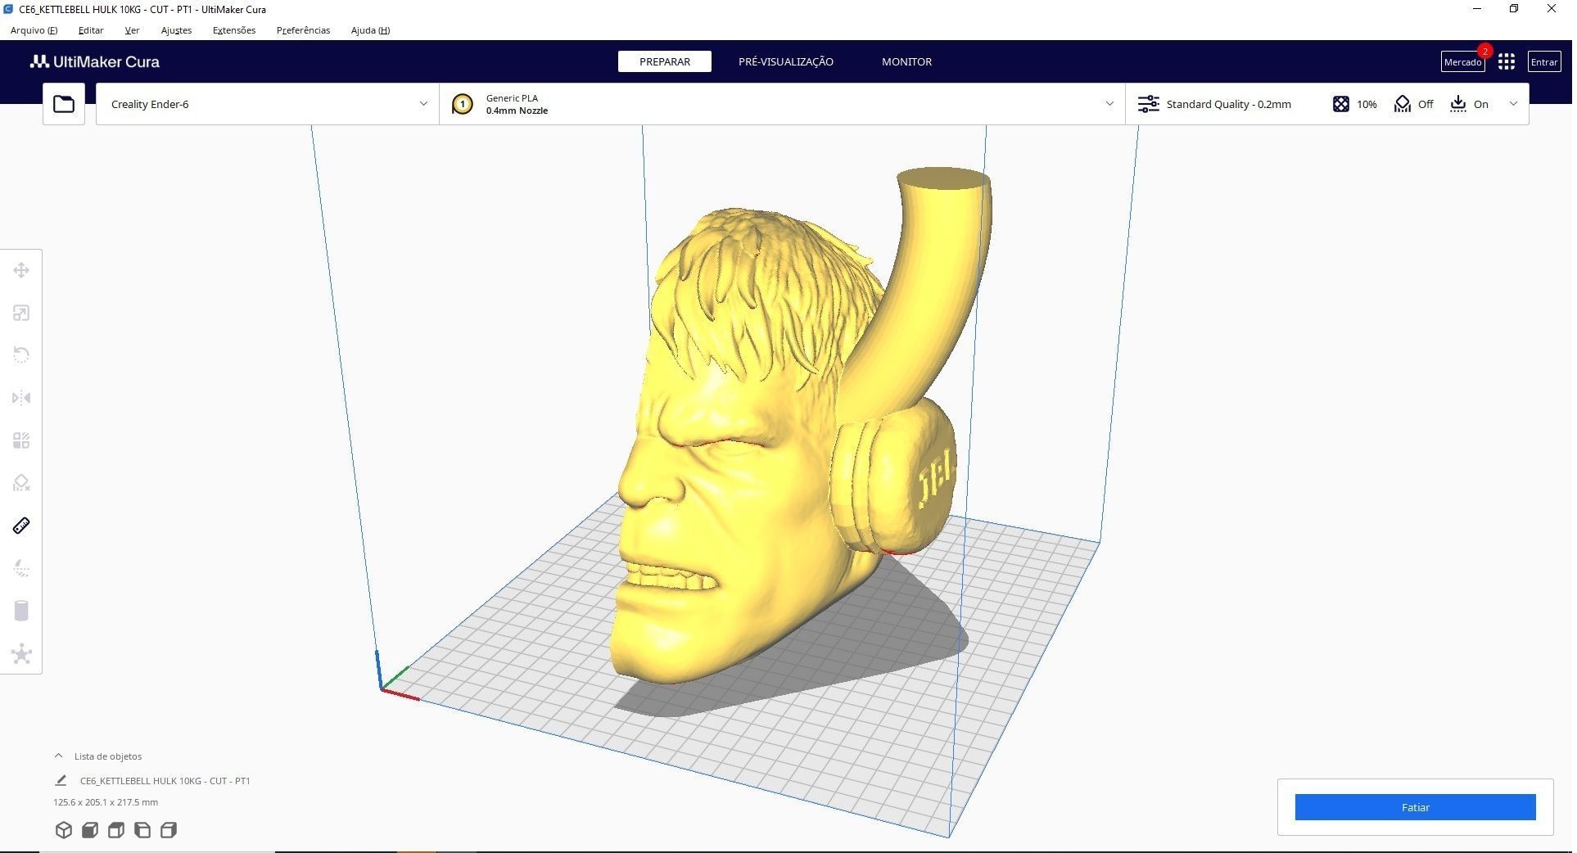Rename model using pencil icon
The height and width of the screenshot is (853, 1577).
[61, 780]
